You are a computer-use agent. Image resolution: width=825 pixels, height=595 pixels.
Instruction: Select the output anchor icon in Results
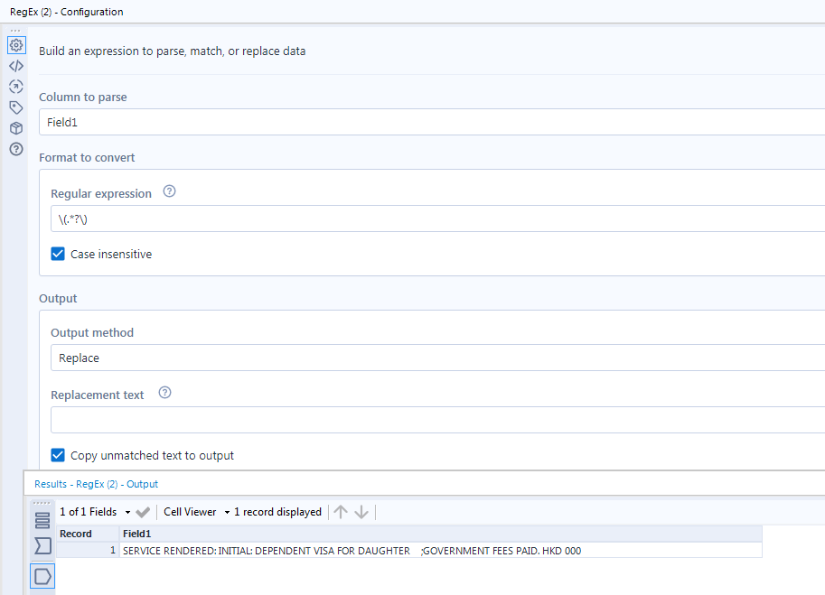click(42, 575)
